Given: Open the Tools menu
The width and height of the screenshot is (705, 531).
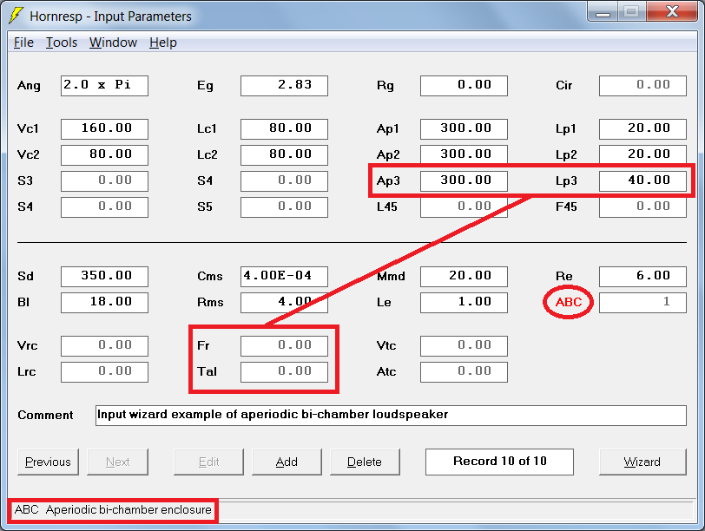Looking at the screenshot, I should click(62, 43).
